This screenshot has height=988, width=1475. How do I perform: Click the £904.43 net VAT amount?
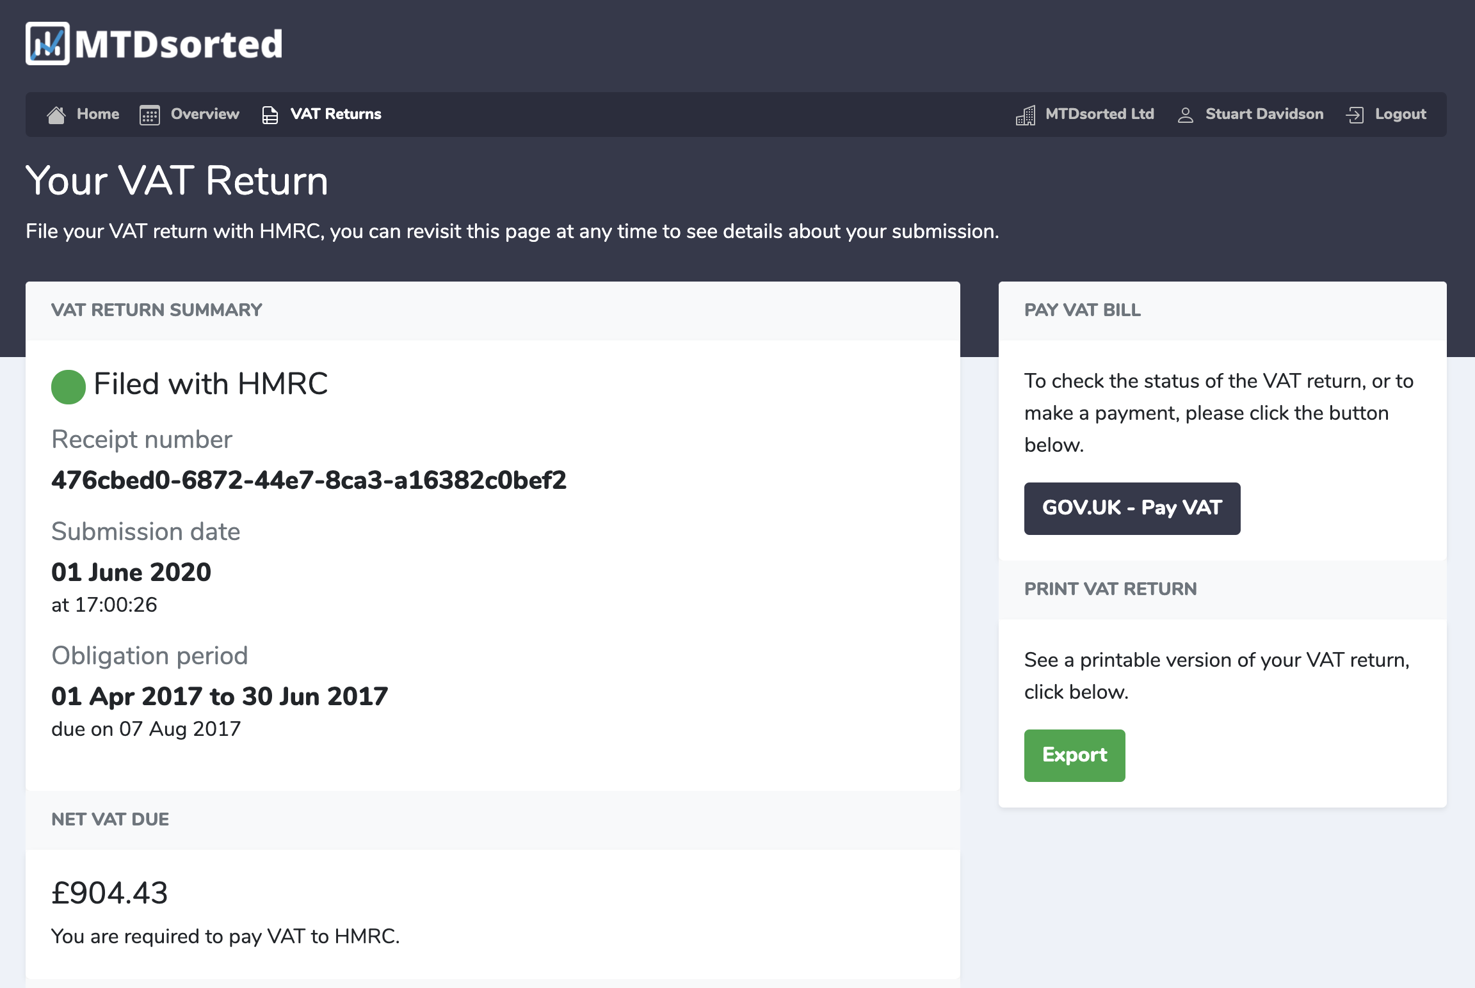(x=109, y=893)
